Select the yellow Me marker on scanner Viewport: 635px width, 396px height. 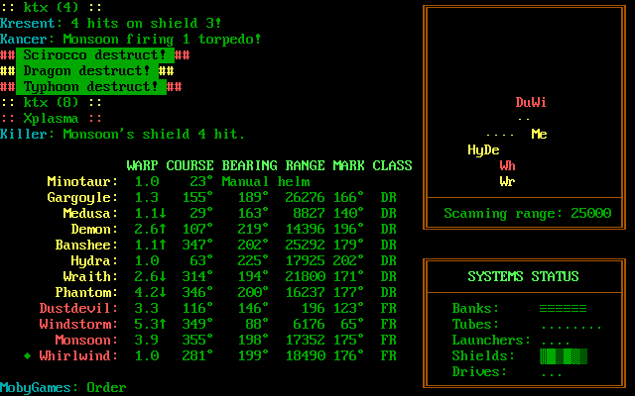(x=539, y=134)
